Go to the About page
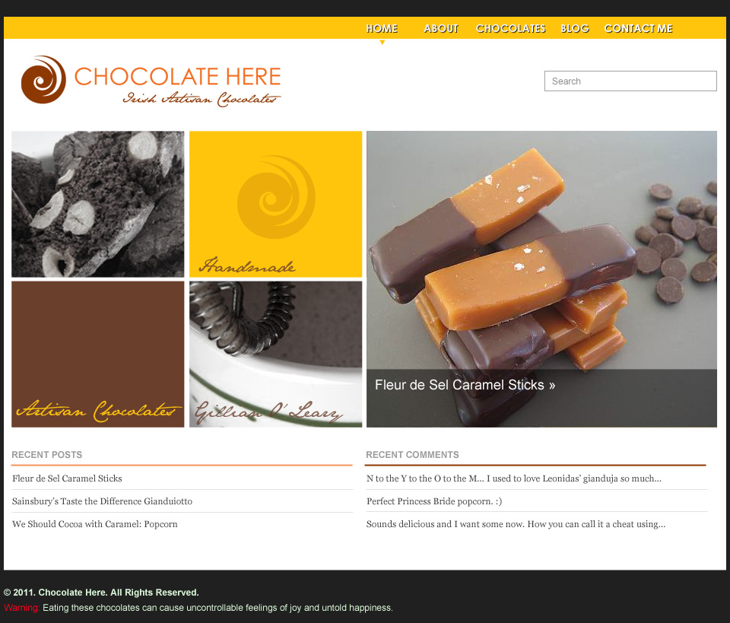 pyautogui.click(x=441, y=28)
